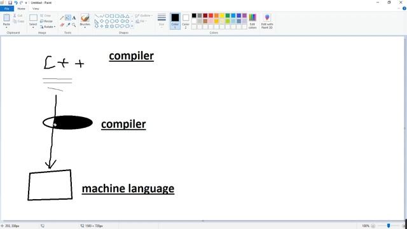Image resolution: width=407 pixels, height=229 pixels.
Task: Minimize the Paint window
Action: [378, 3]
